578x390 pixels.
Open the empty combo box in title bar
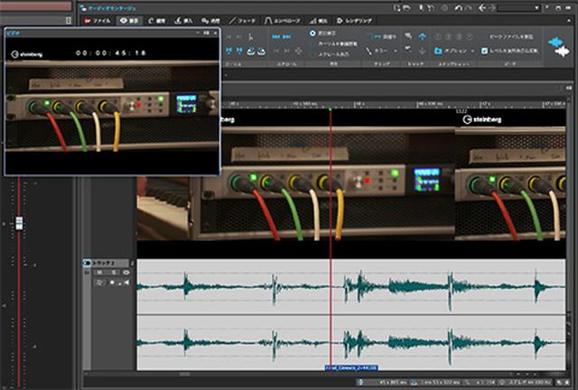(518, 8)
